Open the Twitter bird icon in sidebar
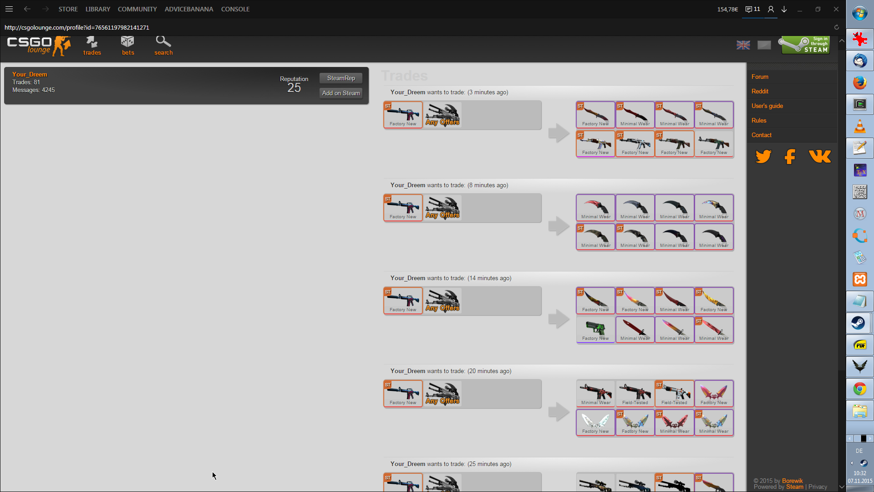Screen dimensions: 874x492 pyautogui.click(x=763, y=156)
